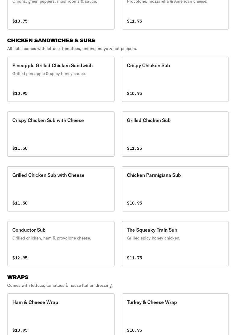Click the Wraps section heading
The height and width of the screenshot is (335, 236).
pyautogui.click(x=18, y=277)
